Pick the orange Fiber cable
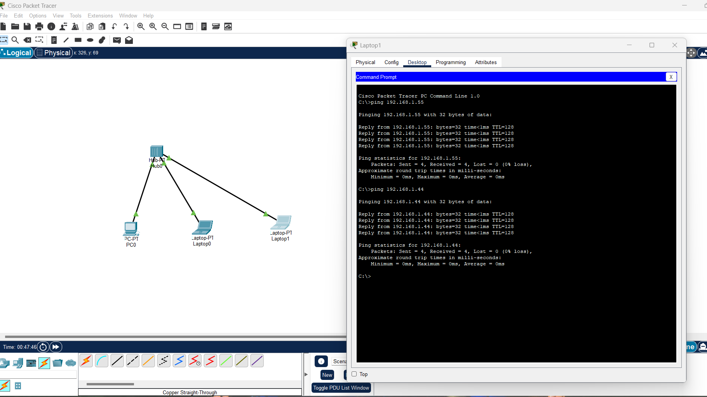 pyautogui.click(x=148, y=361)
